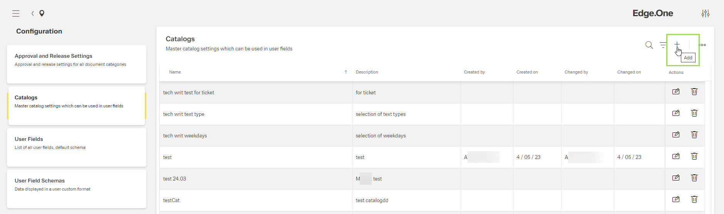The image size is (724, 214).
Task: Open the filter icon in Catalogs
Action: [x=663, y=45]
